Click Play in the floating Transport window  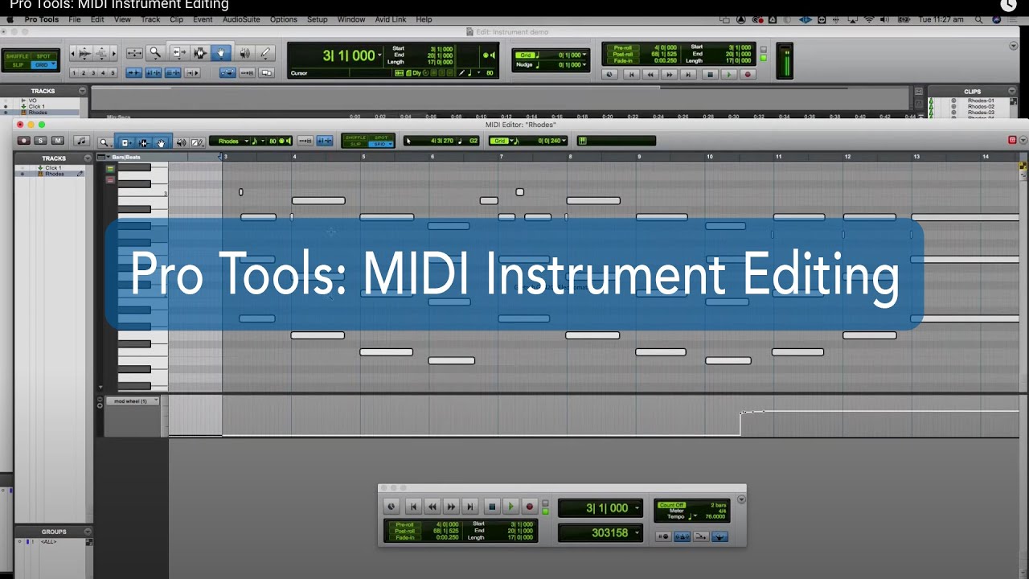510,507
